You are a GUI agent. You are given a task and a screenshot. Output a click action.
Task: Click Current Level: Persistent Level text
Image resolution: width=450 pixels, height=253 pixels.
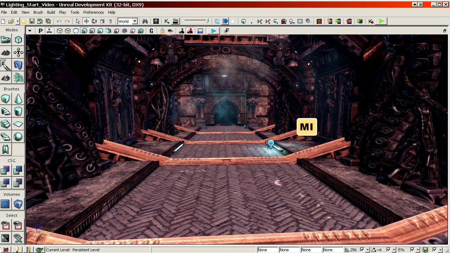point(73,250)
